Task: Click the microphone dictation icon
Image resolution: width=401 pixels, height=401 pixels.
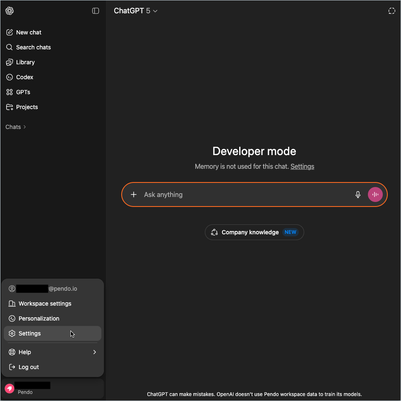Action: [358, 194]
